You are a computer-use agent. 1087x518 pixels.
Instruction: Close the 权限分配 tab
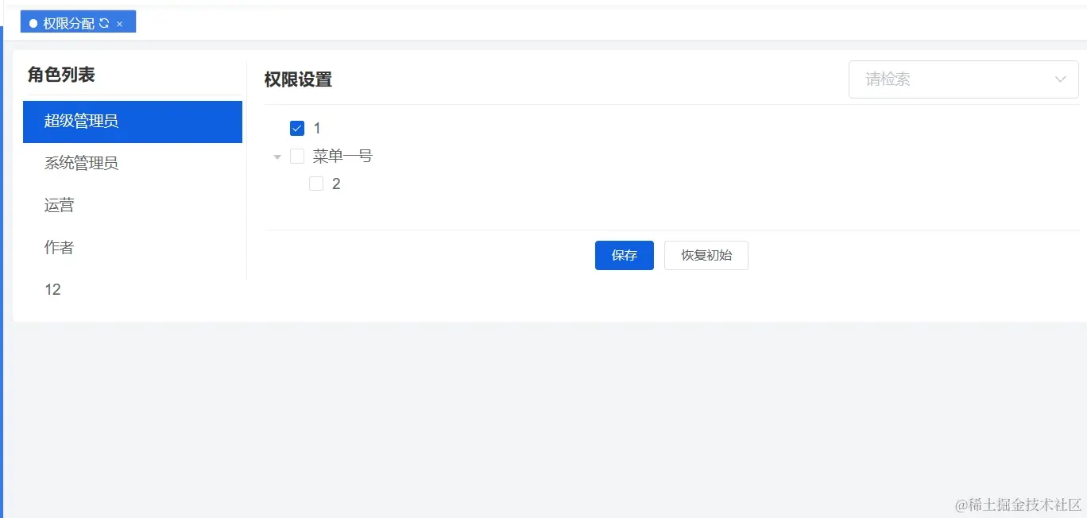tap(119, 24)
